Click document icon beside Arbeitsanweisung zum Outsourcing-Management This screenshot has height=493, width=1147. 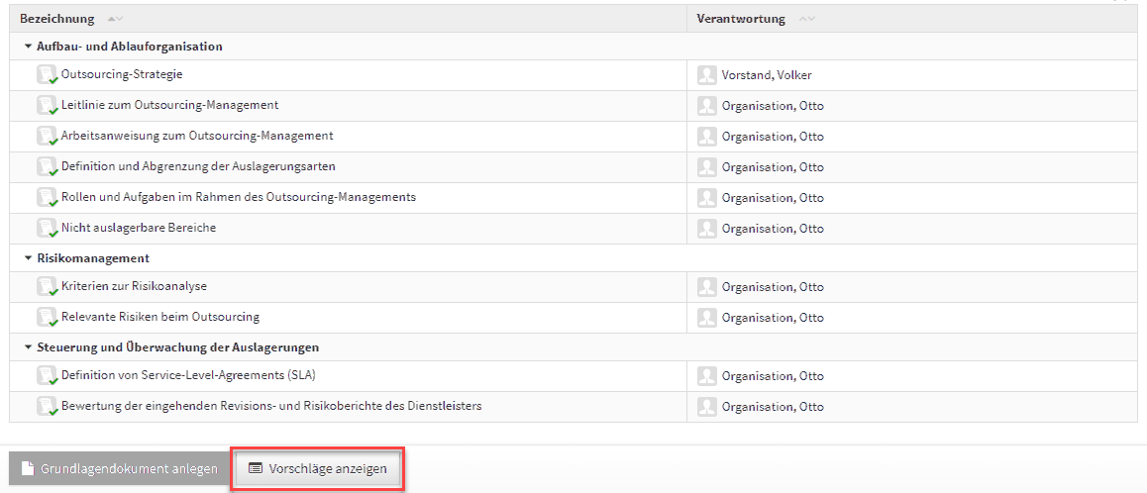47,137
